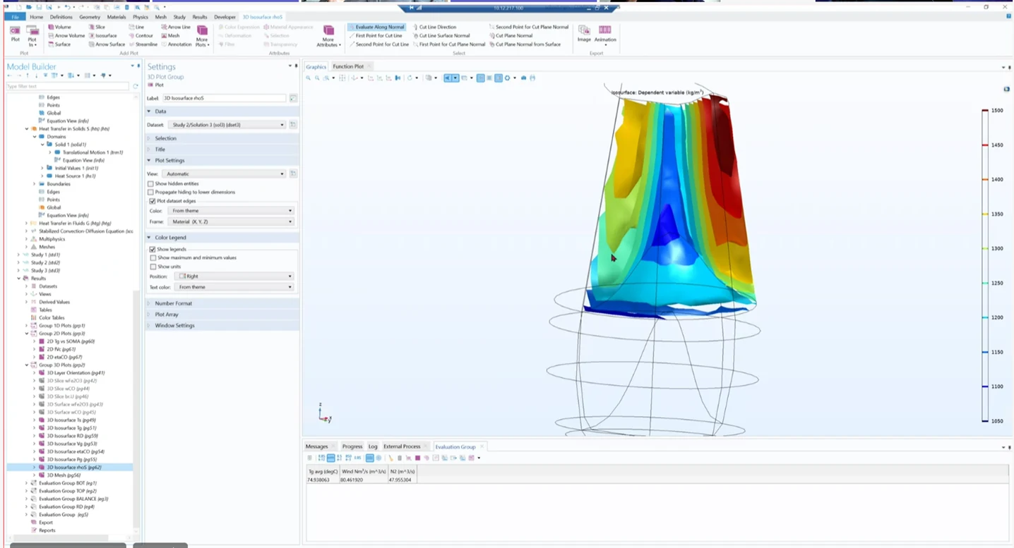Open the Animation export tool
Image resolution: width=1014 pixels, height=548 pixels.
(x=606, y=35)
